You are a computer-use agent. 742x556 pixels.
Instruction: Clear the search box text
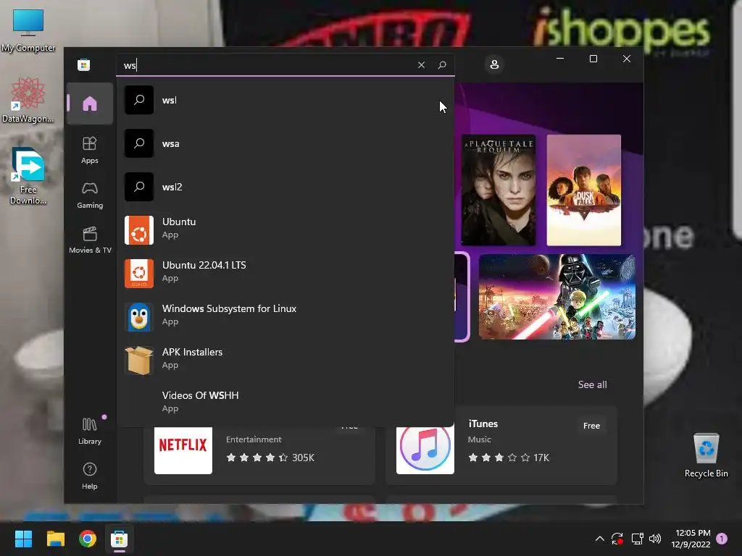click(x=421, y=64)
